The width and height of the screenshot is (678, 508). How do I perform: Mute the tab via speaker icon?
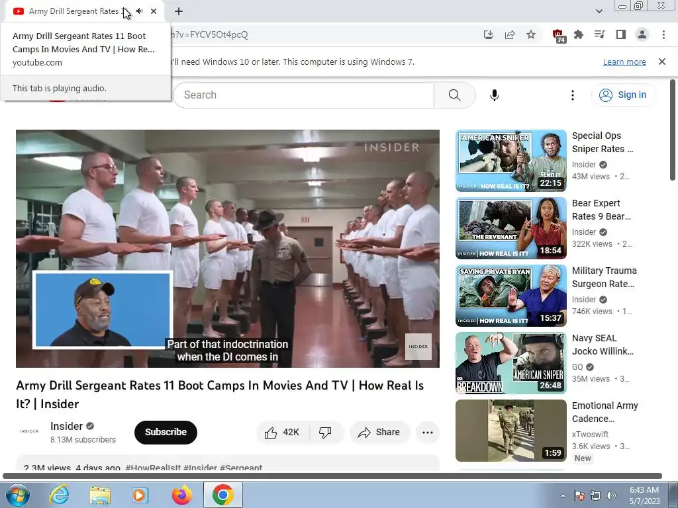coord(139,11)
